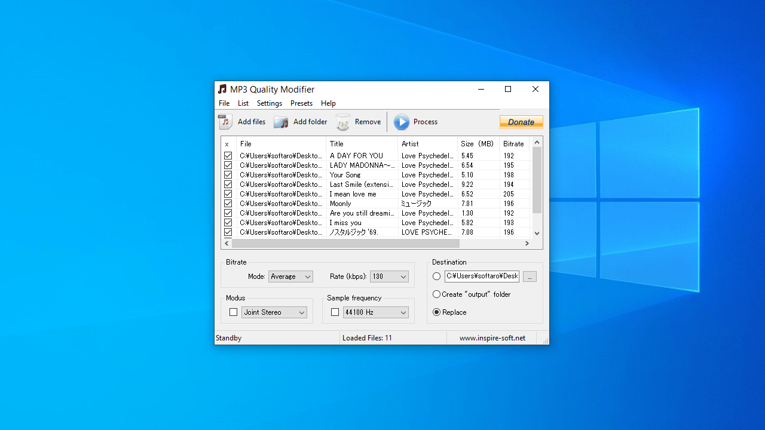Select the custom destination path radio button

[436, 277]
